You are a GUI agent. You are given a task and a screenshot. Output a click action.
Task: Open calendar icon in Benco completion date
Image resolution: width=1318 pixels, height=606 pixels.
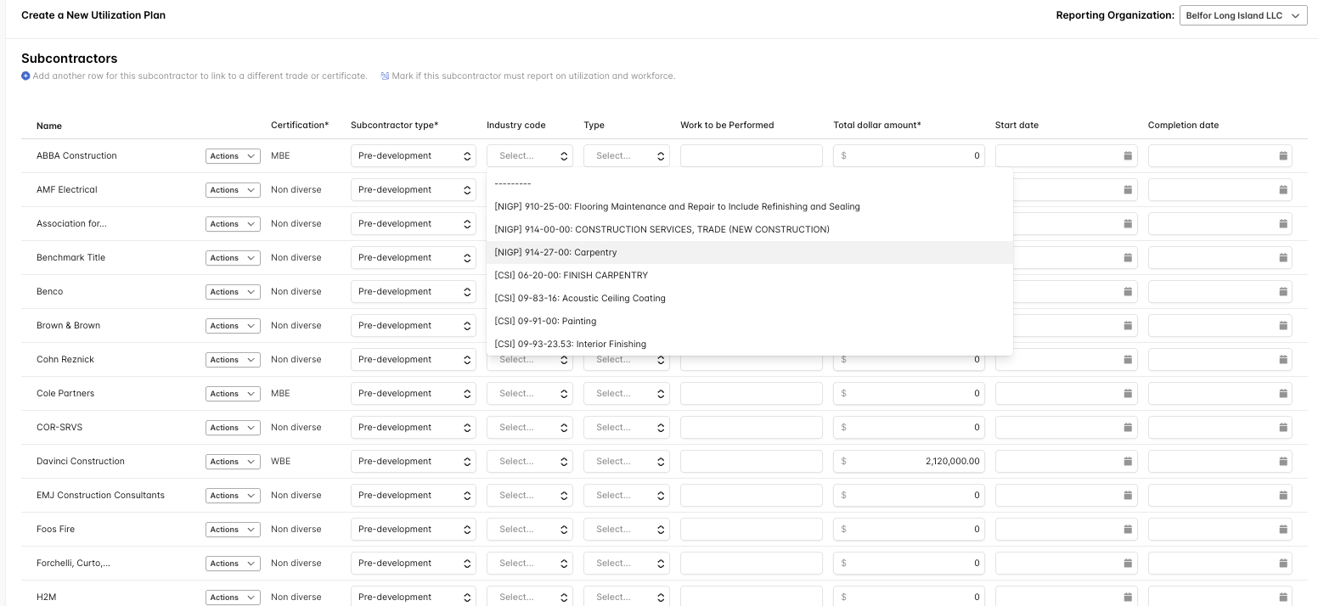point(1283,292)
